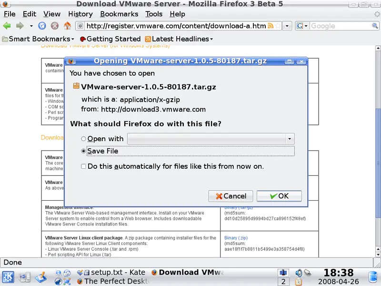This screenshot has height=286, width=381.
Task: Open the Tools menu
Action: [154, 14]
